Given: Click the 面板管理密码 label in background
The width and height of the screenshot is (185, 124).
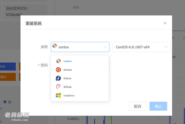Looking at the screenshot, I should (x=17, y=8).
